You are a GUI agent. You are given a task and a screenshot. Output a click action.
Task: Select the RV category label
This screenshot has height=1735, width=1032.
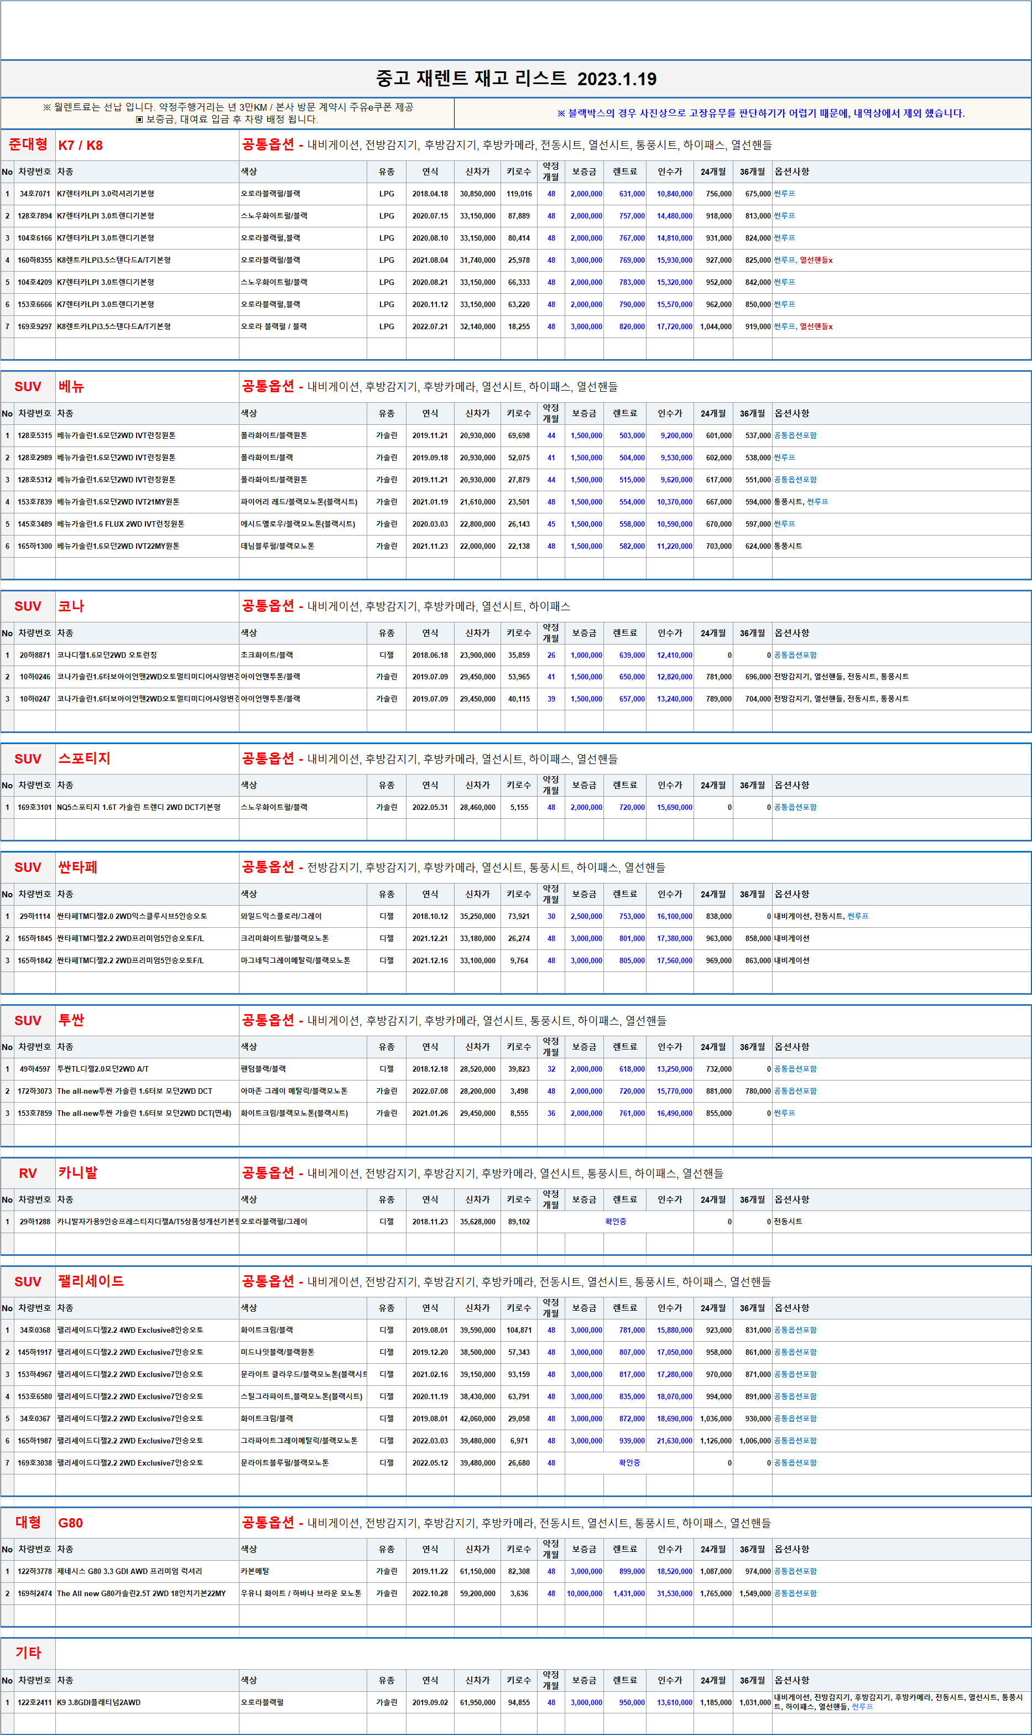coord(28,1173)
